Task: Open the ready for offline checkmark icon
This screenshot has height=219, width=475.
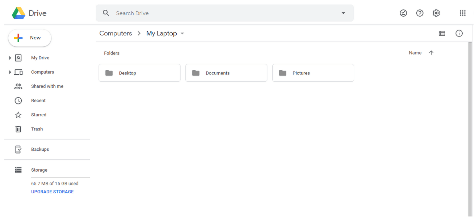Action: pyautogui.click(x=403, y=13)
